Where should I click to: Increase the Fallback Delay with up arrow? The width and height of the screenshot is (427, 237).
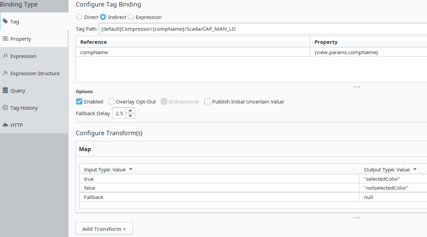(131, 111)
